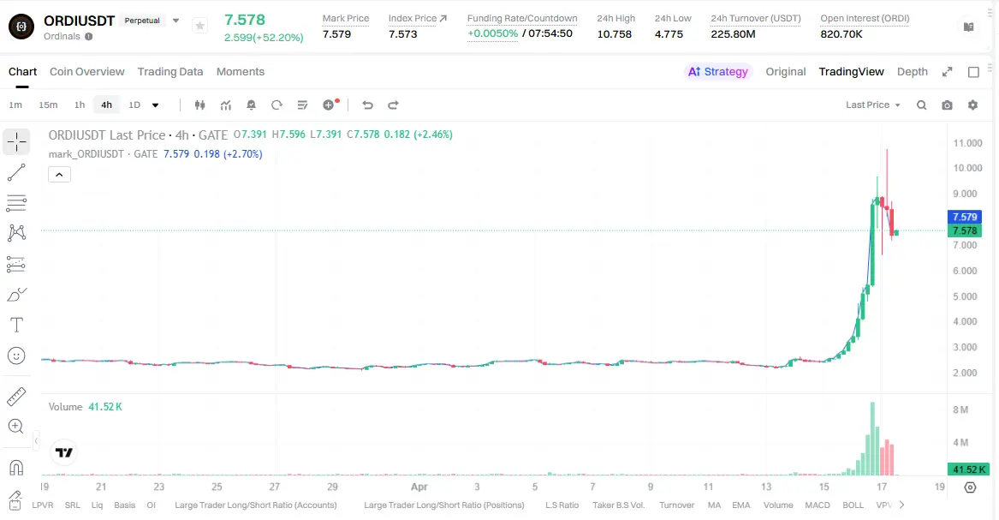Image resolution: width=999 pixels, height=520 pixels.
Task: Show more indicator tabs arrow
Action: coord(901,505)
